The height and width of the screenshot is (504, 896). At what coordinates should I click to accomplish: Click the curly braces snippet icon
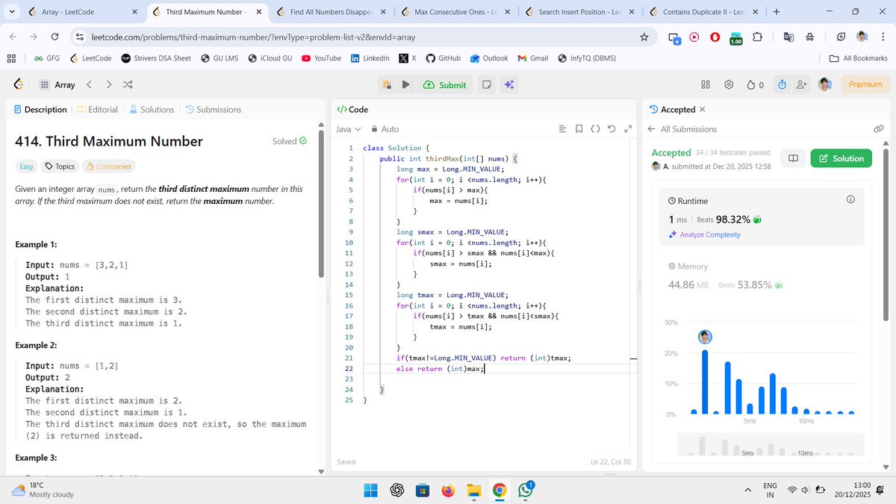click(595, 129)
